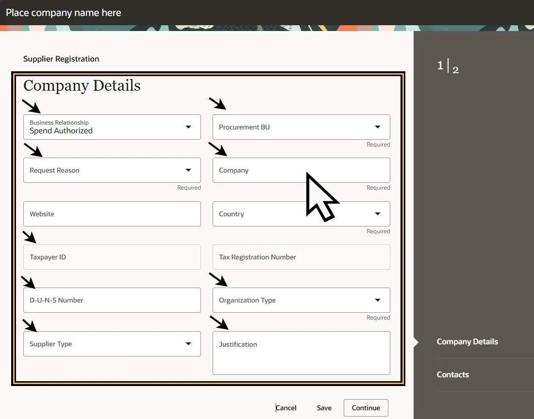Switch to the Contacts step
Screen dimensions: 534x419
452,374
